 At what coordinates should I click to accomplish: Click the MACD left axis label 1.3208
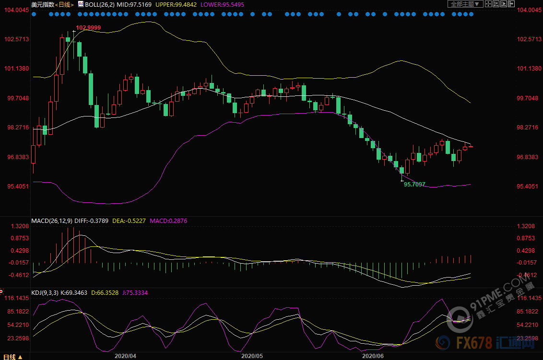coord(20,226)
